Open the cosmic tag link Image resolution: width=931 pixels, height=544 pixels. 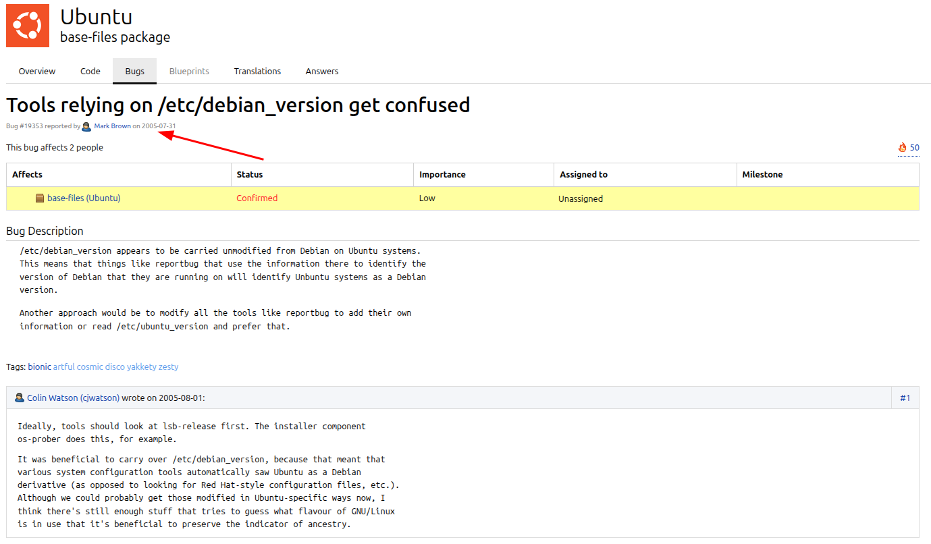[90, 367]
